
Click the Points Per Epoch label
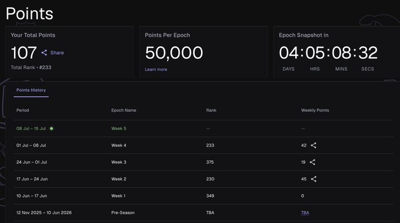(x=167, y=35)
